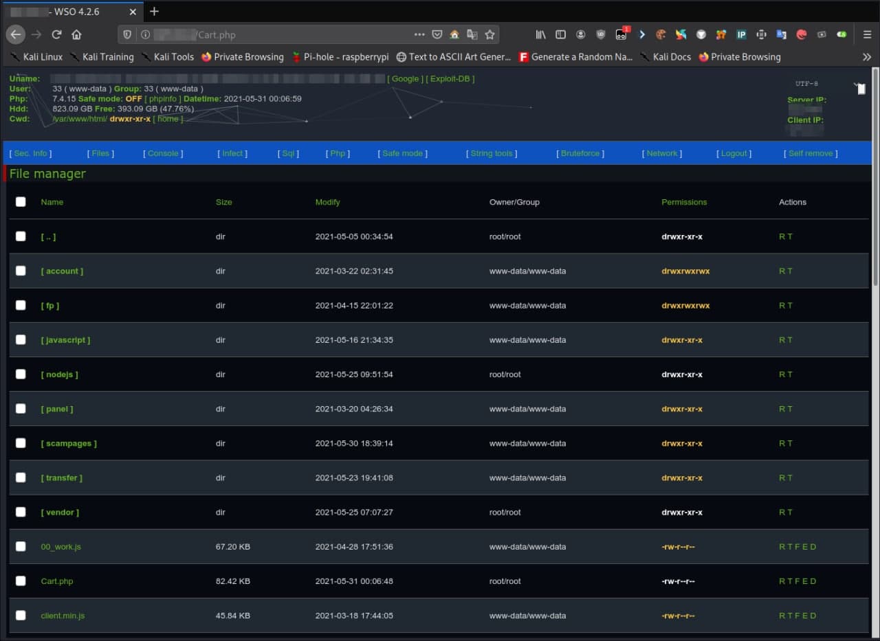This screenshot has height=641, width=880.
Task: Click the IP extension icon in toolbar
Action: point(741,34)
